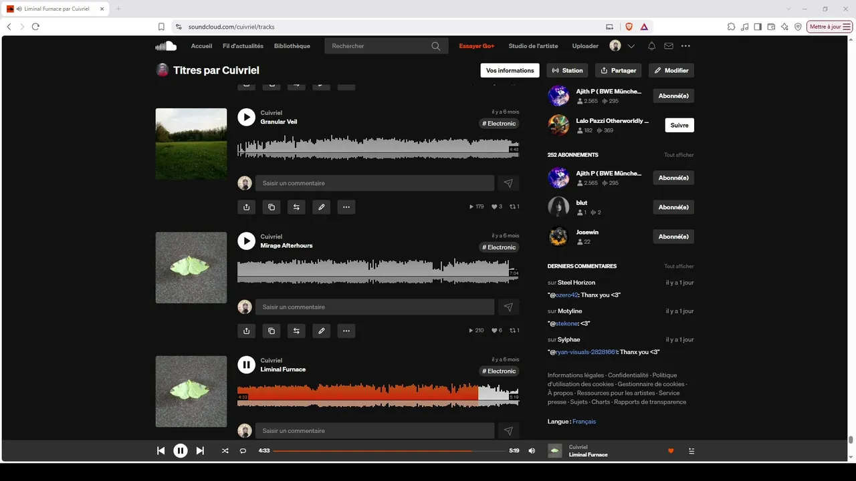
Task: Go to Accueil
Action: [201, 46]
